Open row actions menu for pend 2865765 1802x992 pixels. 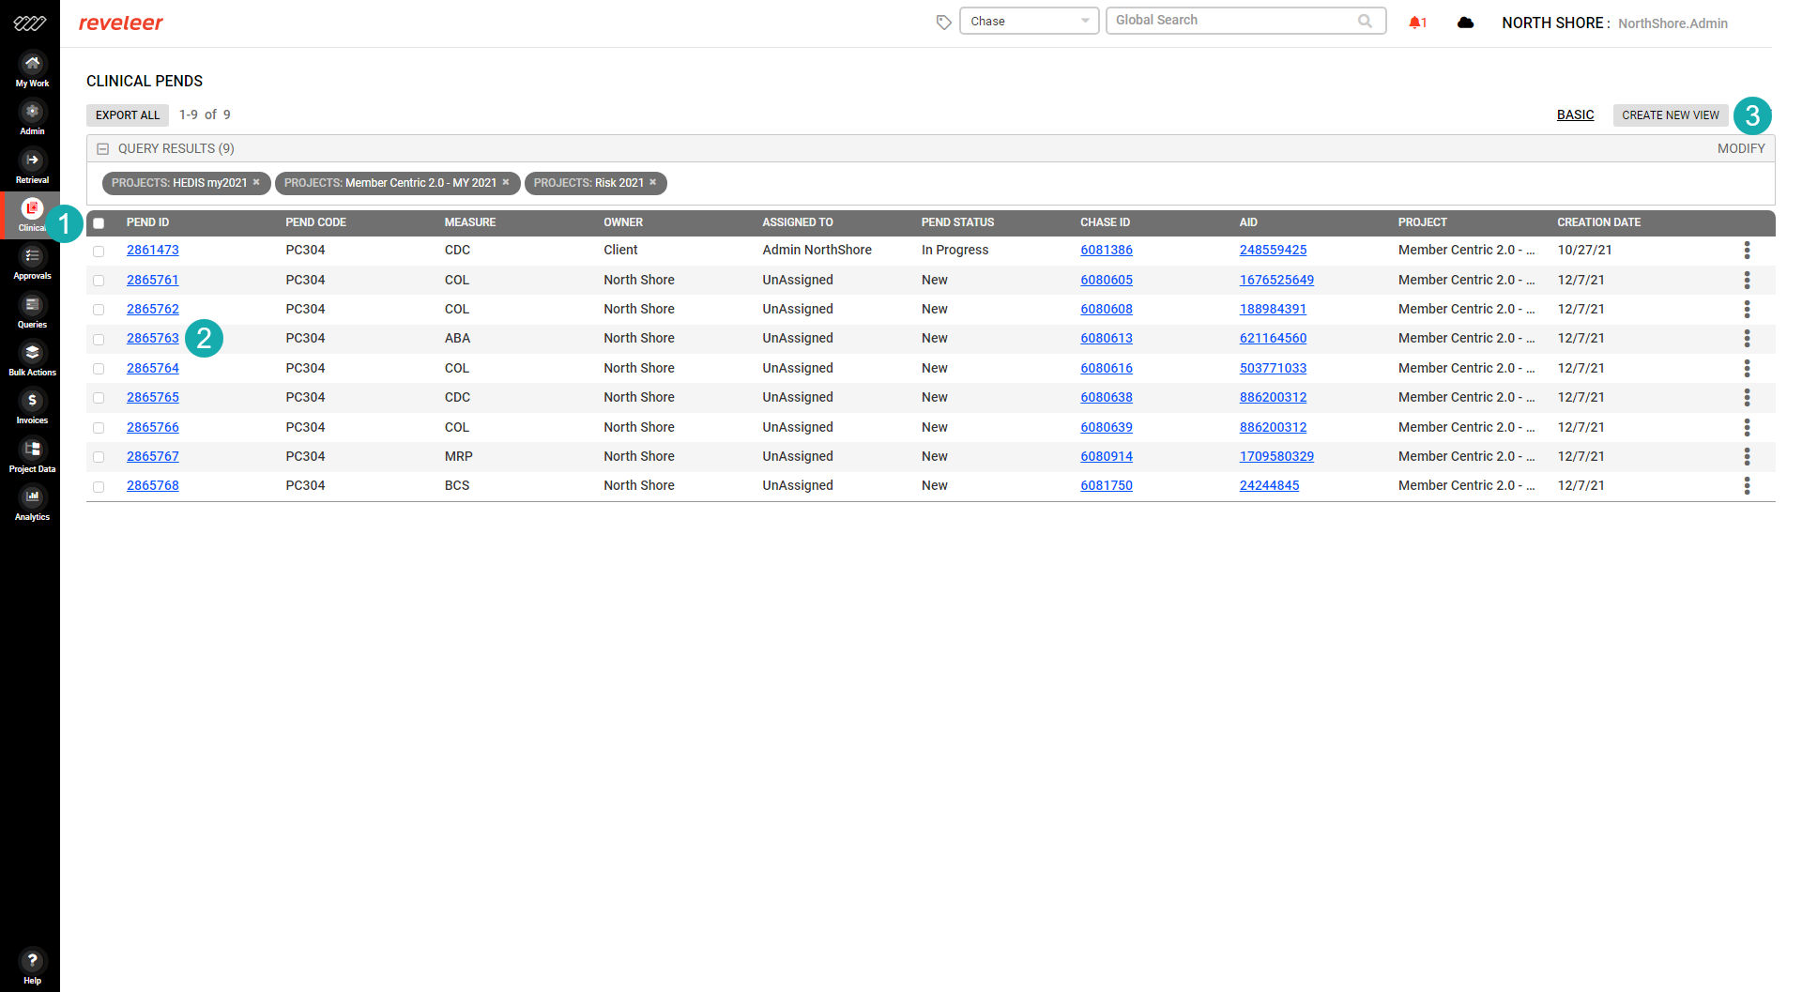(x=1747, y=397)
